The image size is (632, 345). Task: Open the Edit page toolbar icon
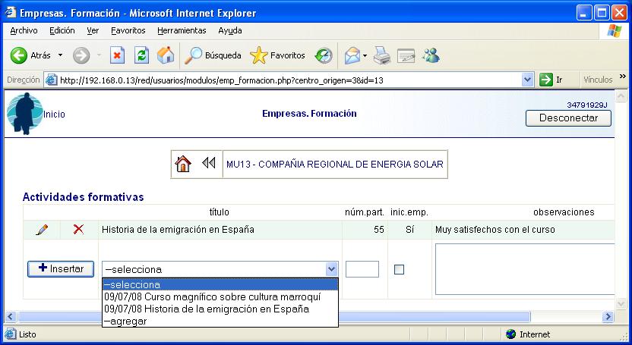(x=406, y=55)
